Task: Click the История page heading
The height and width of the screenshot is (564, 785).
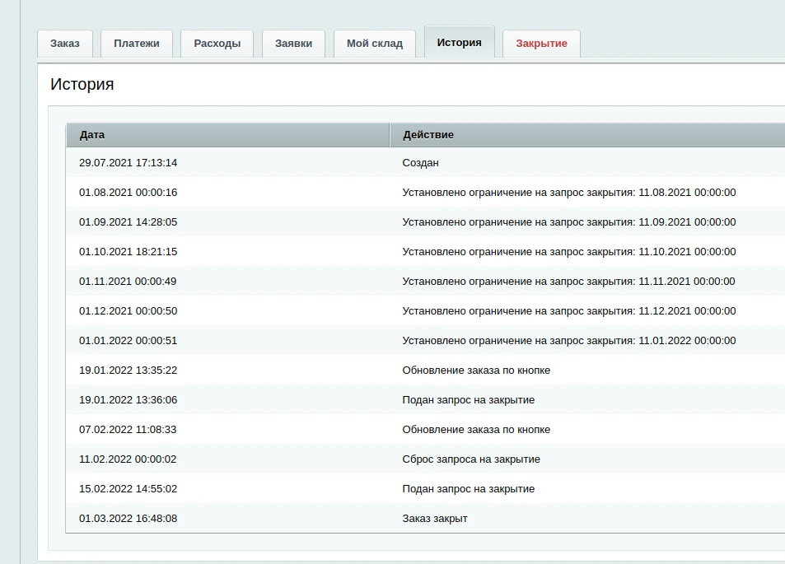Action: [x=82, y=84]
